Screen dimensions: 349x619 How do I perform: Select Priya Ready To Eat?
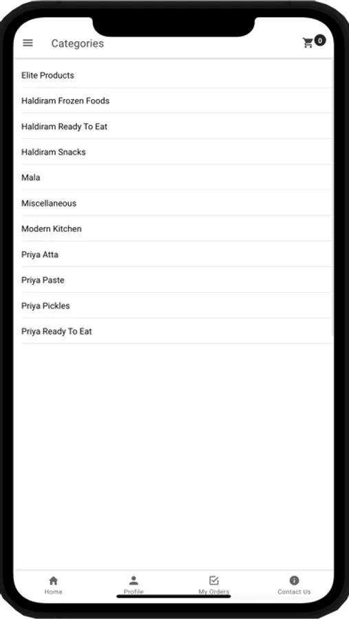176,332
